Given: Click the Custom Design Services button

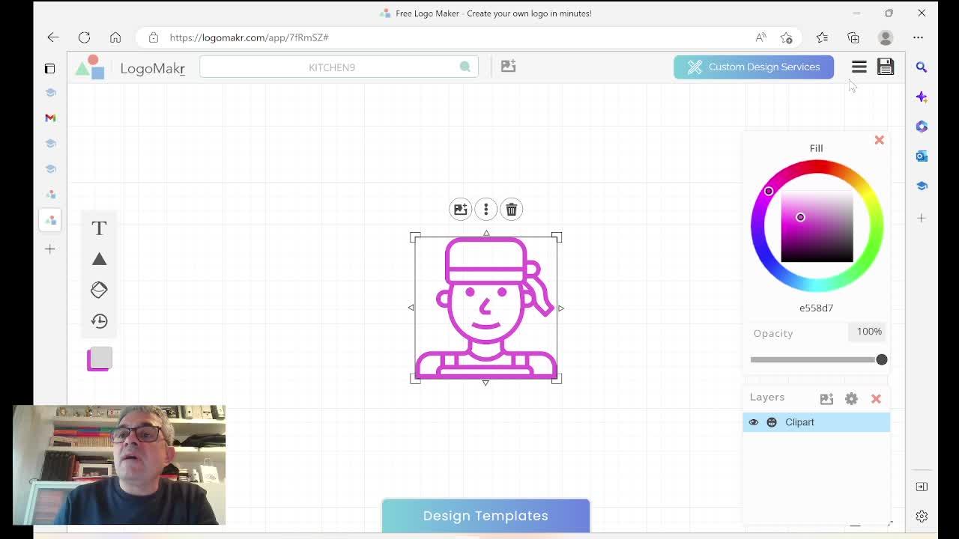Looking at the screenshot, I should coord(754,67).
